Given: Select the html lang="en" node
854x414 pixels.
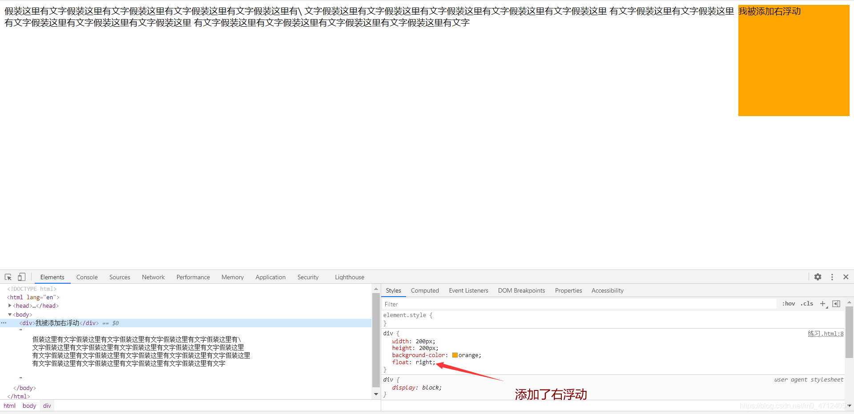Looking at the screenshot, I should tap(33, 297).
